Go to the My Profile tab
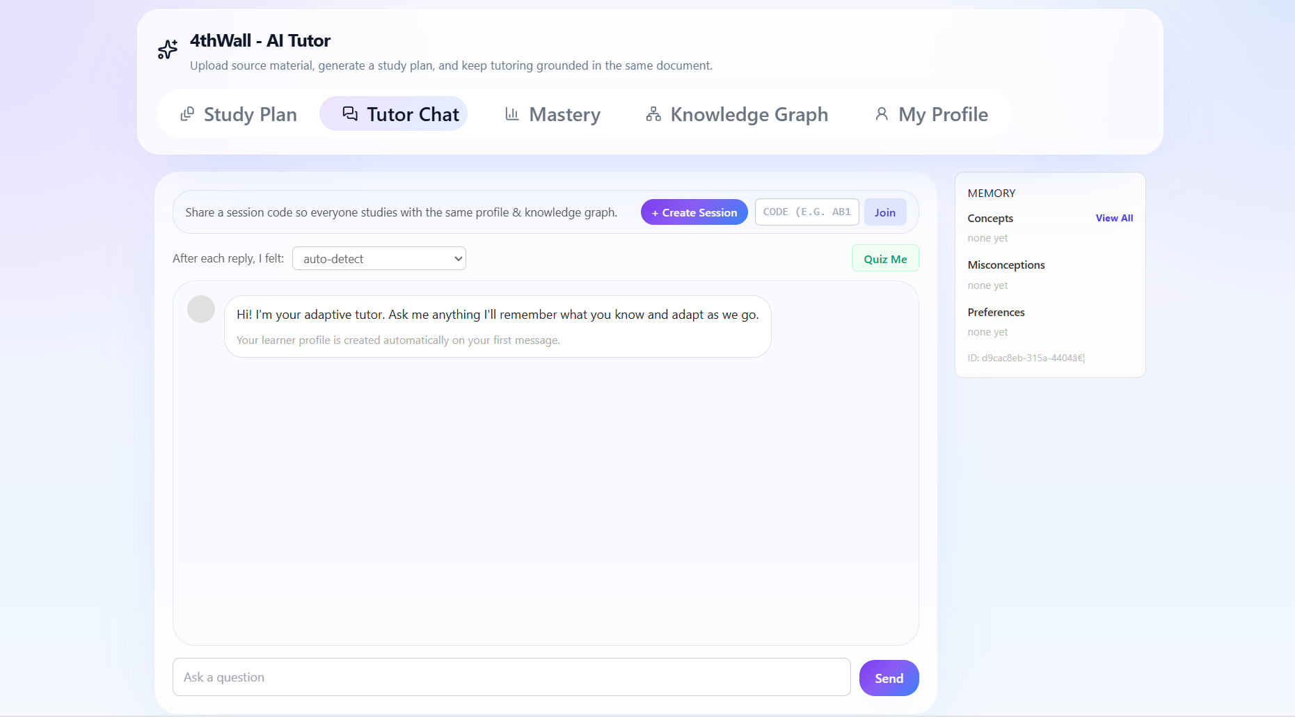The width and height of the screenshot is (1295, 717). [931, 113]
